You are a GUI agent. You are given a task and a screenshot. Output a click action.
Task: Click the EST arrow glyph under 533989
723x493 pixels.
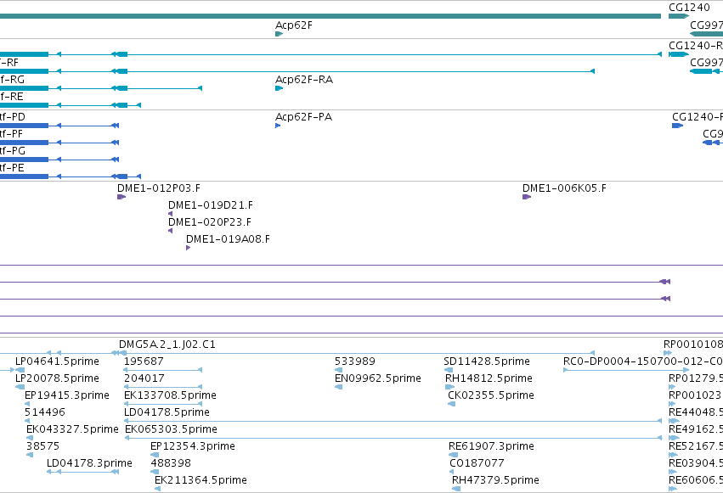click(x=338, y=370)
